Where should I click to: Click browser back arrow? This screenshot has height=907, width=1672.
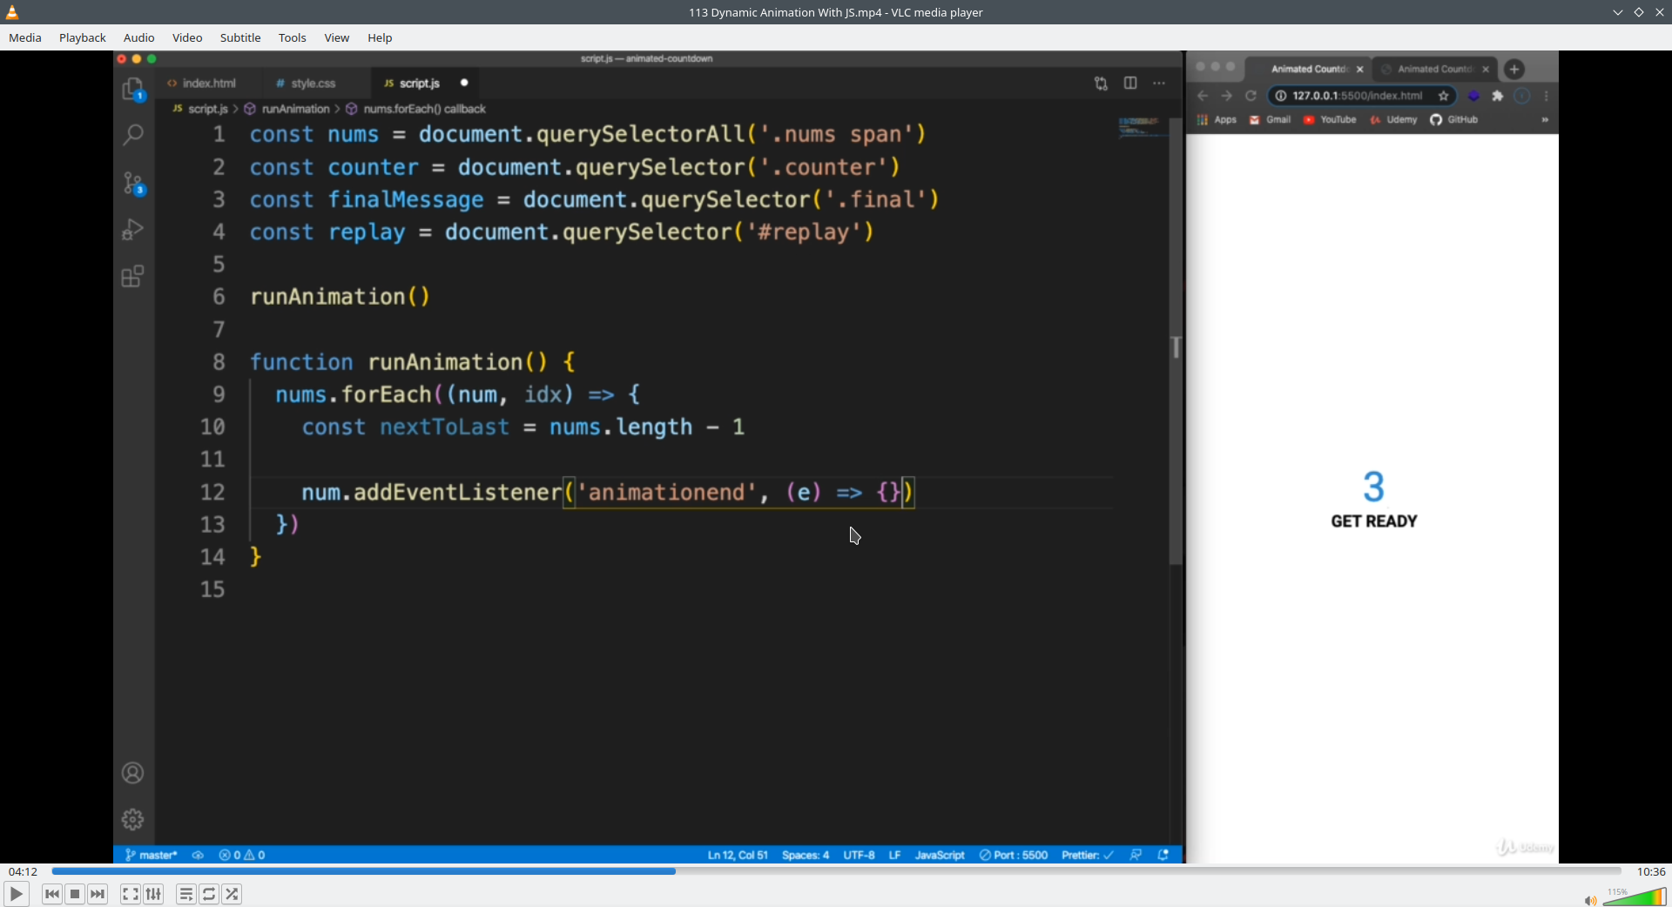(1203, 96)
